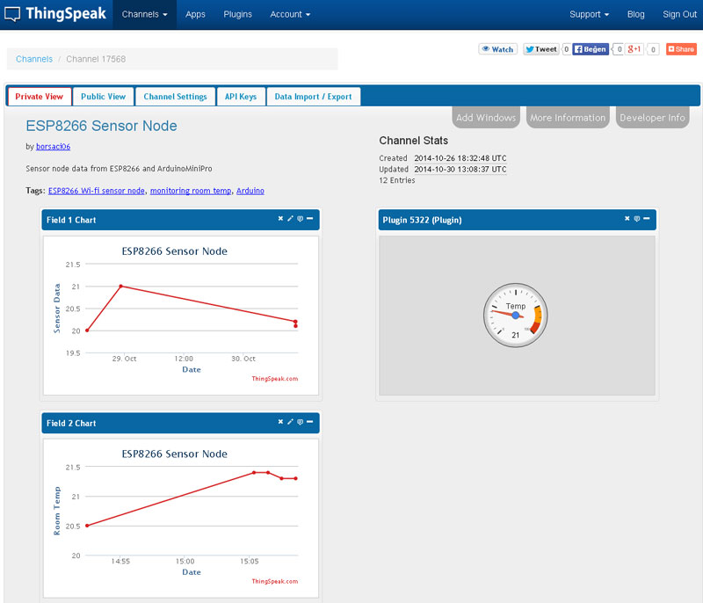Screen dimensions: 703x603
Task: Expand the Account dropdown menu
Action: point(290,14)
